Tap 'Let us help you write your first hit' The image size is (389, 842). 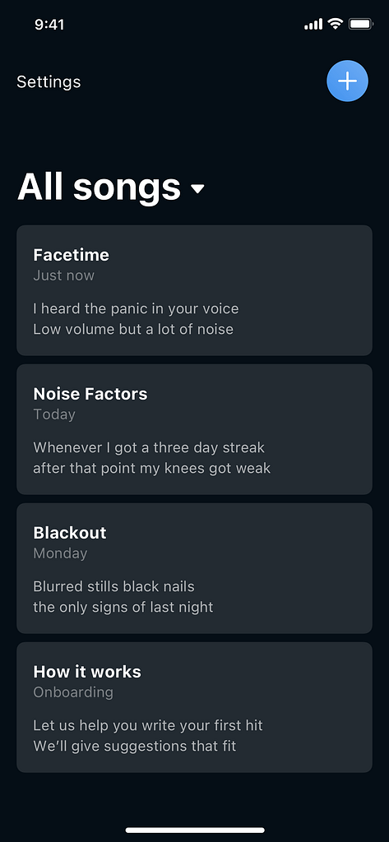point(148,725)
